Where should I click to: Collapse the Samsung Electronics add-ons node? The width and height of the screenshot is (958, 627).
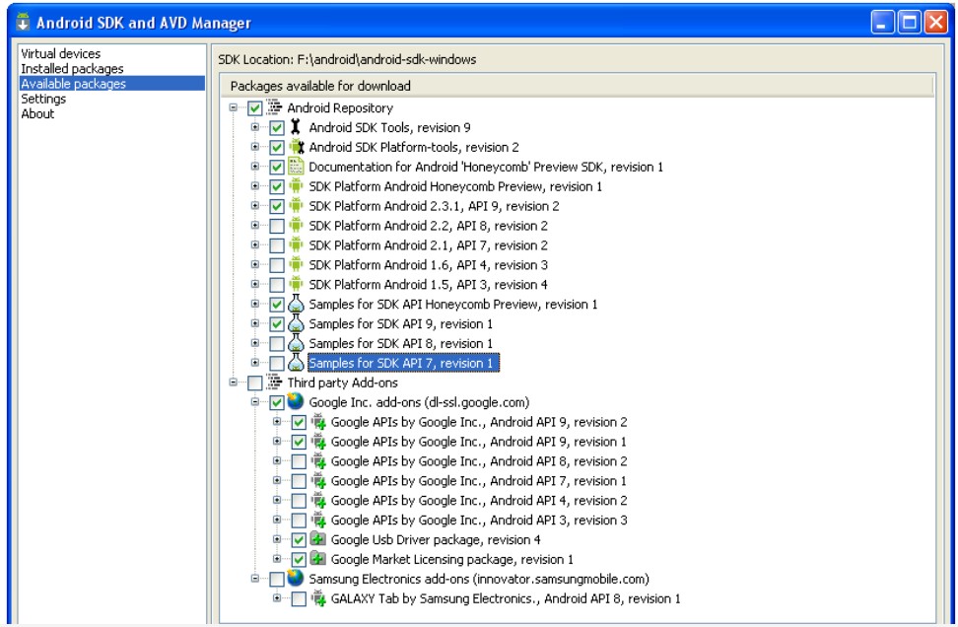tap(255, 578)
